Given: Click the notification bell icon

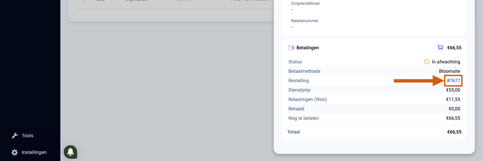Looking at the screenshot, I should (x=70, y=152).
